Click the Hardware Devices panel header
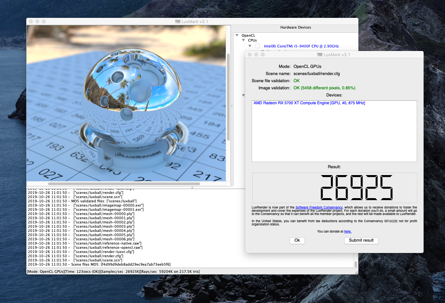Viewport: 445px width, 303px height. point(295,28)
